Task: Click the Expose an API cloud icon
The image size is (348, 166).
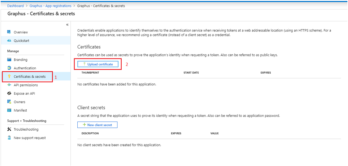Action: click(x=9, y=93)
